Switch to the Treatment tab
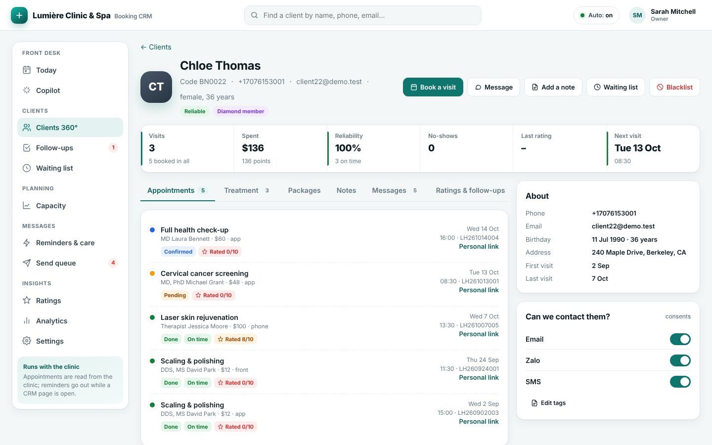 [247, 190]
